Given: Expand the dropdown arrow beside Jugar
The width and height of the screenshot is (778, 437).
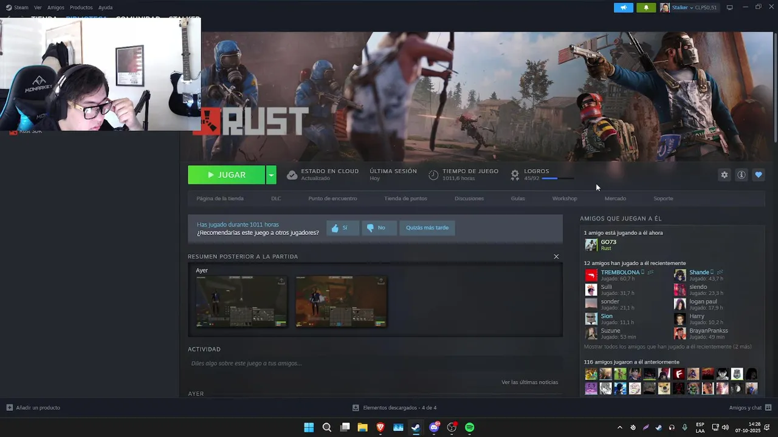Looking at the screenshot, I should coord(271,175).
